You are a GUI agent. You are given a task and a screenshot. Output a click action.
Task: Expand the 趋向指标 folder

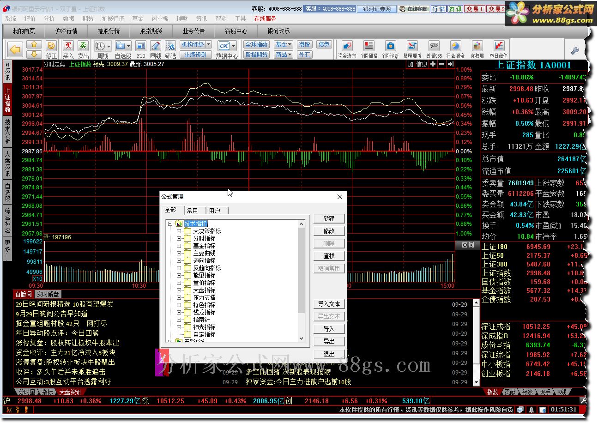click(179, 260)
